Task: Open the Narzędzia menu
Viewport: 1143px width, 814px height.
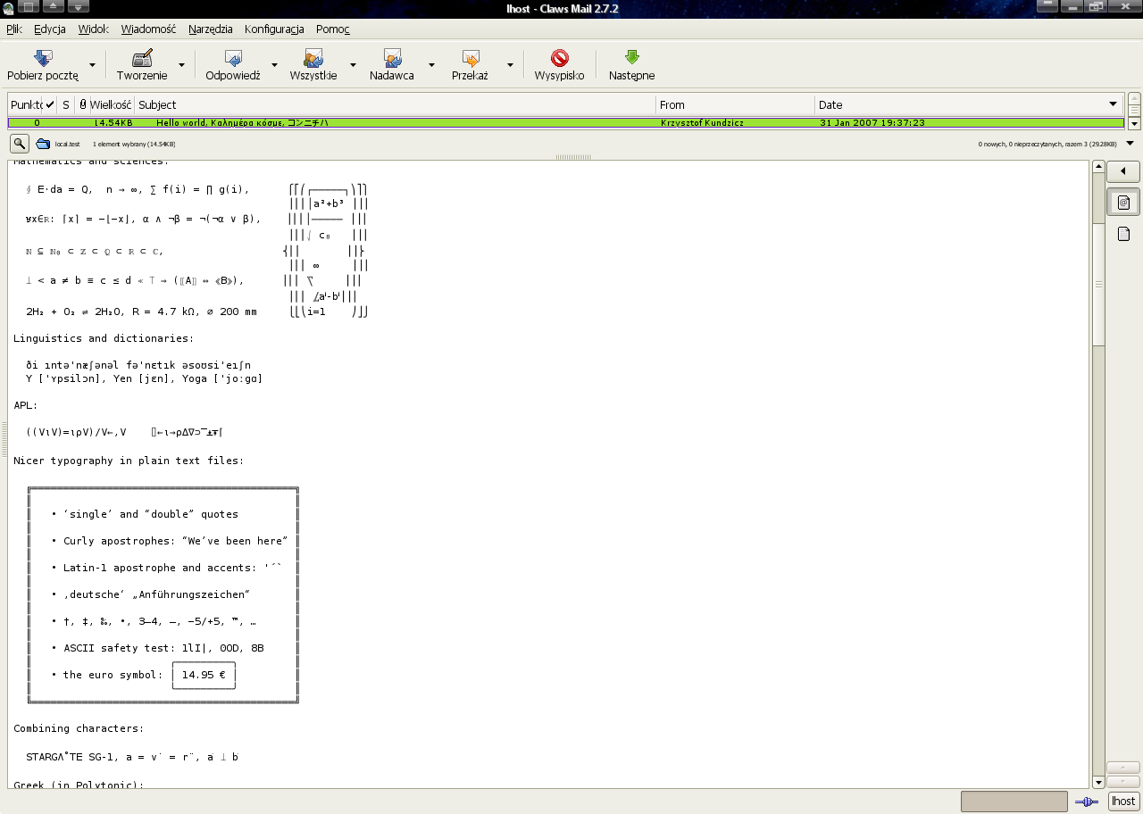Action: pos(211,29)
